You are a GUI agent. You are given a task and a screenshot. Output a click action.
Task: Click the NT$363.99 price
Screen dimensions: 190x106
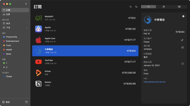(x=130, y=84)
